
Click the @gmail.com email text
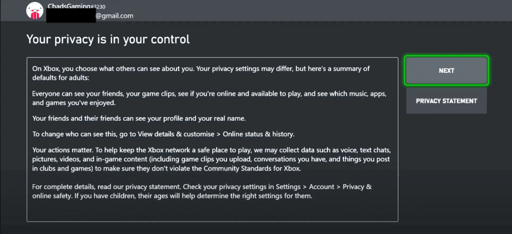pos(114,15)
